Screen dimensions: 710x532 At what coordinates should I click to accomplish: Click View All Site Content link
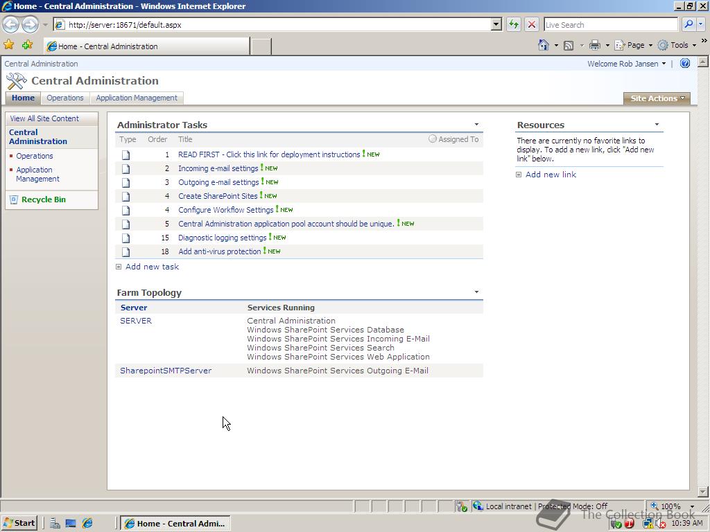coord(44,118)
